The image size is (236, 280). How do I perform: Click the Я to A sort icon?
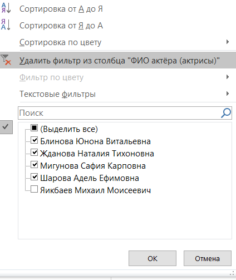tap(6, 24)
